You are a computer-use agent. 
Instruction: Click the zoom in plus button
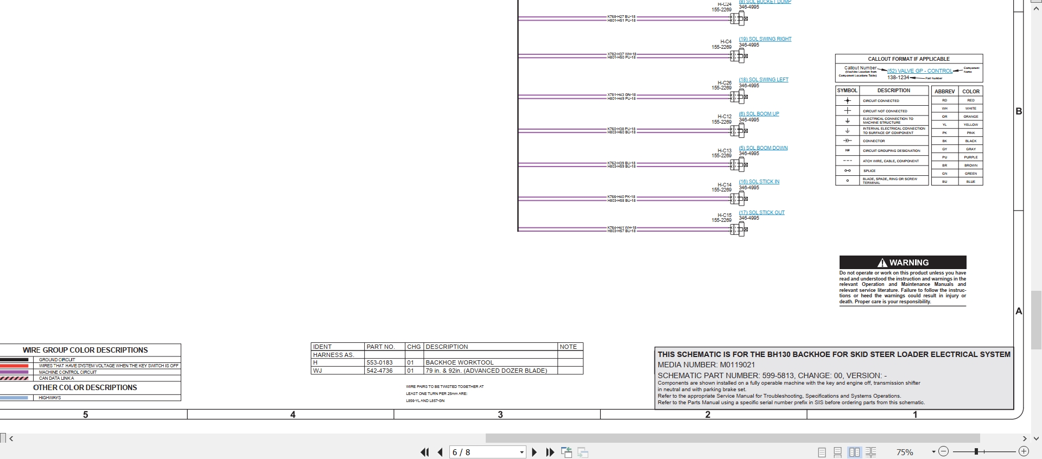pyautogui.click(x=1024, y=451)
